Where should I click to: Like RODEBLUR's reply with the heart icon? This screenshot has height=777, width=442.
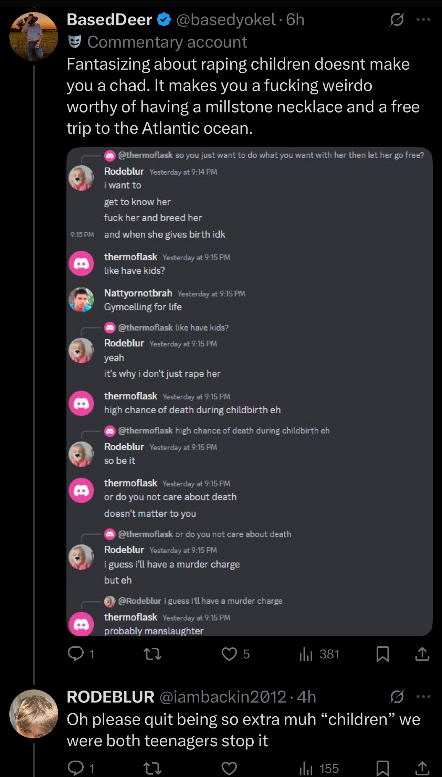pos(229,768)
